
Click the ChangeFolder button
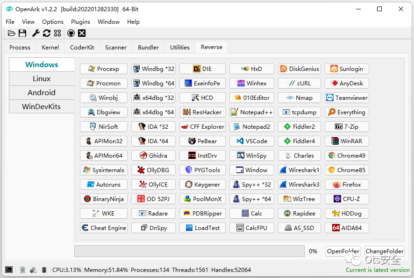tap(385, 251)
